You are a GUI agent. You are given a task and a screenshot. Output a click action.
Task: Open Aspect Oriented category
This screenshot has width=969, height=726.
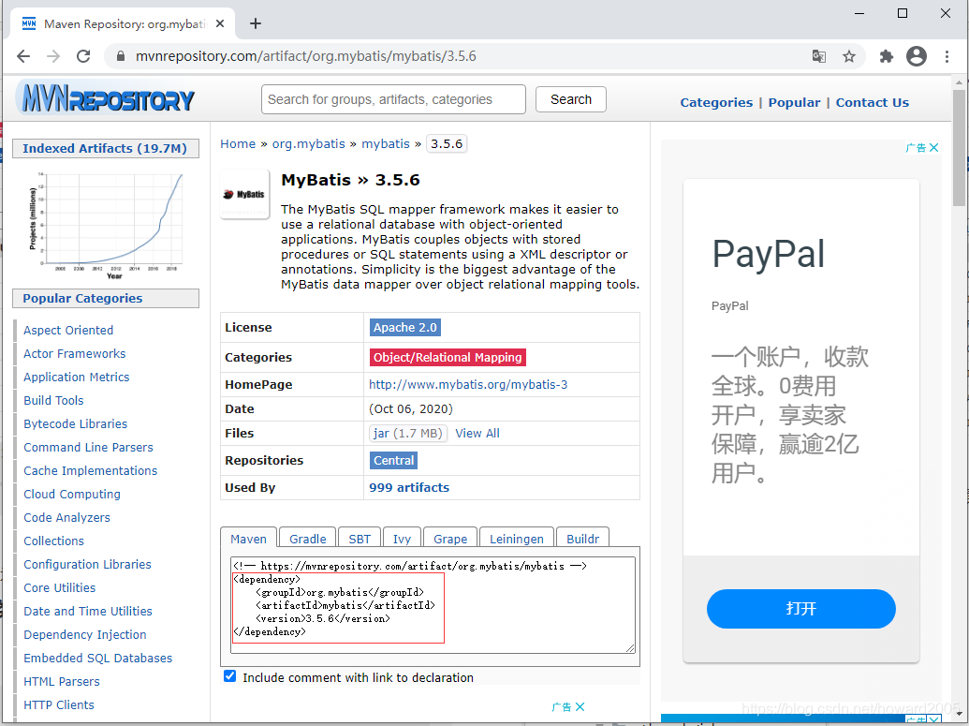(x=68, y=331)
